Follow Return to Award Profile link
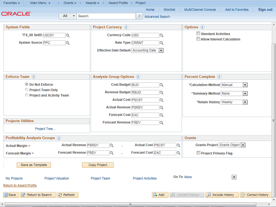The image size is (276, 207). point(20,185)
